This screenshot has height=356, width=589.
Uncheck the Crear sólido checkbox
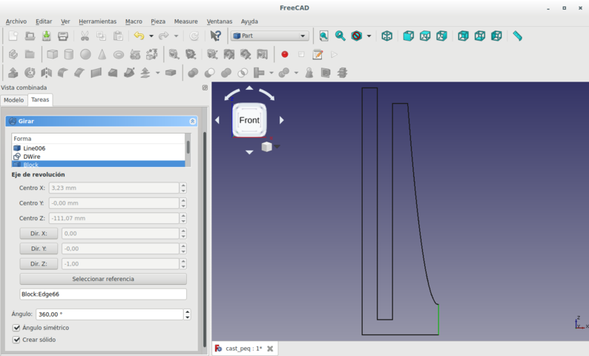click(x=16, y=340)
